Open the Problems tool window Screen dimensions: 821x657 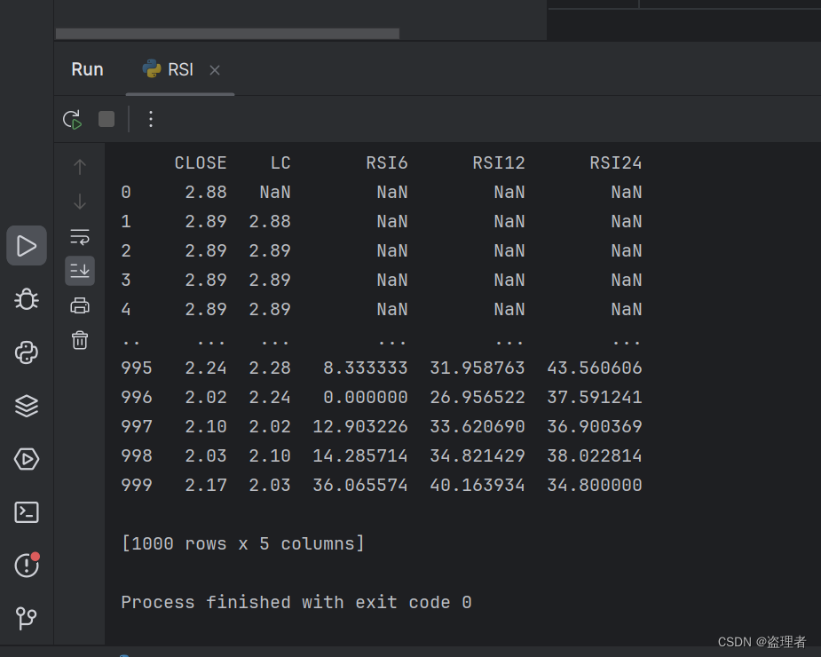coord(26,565)
